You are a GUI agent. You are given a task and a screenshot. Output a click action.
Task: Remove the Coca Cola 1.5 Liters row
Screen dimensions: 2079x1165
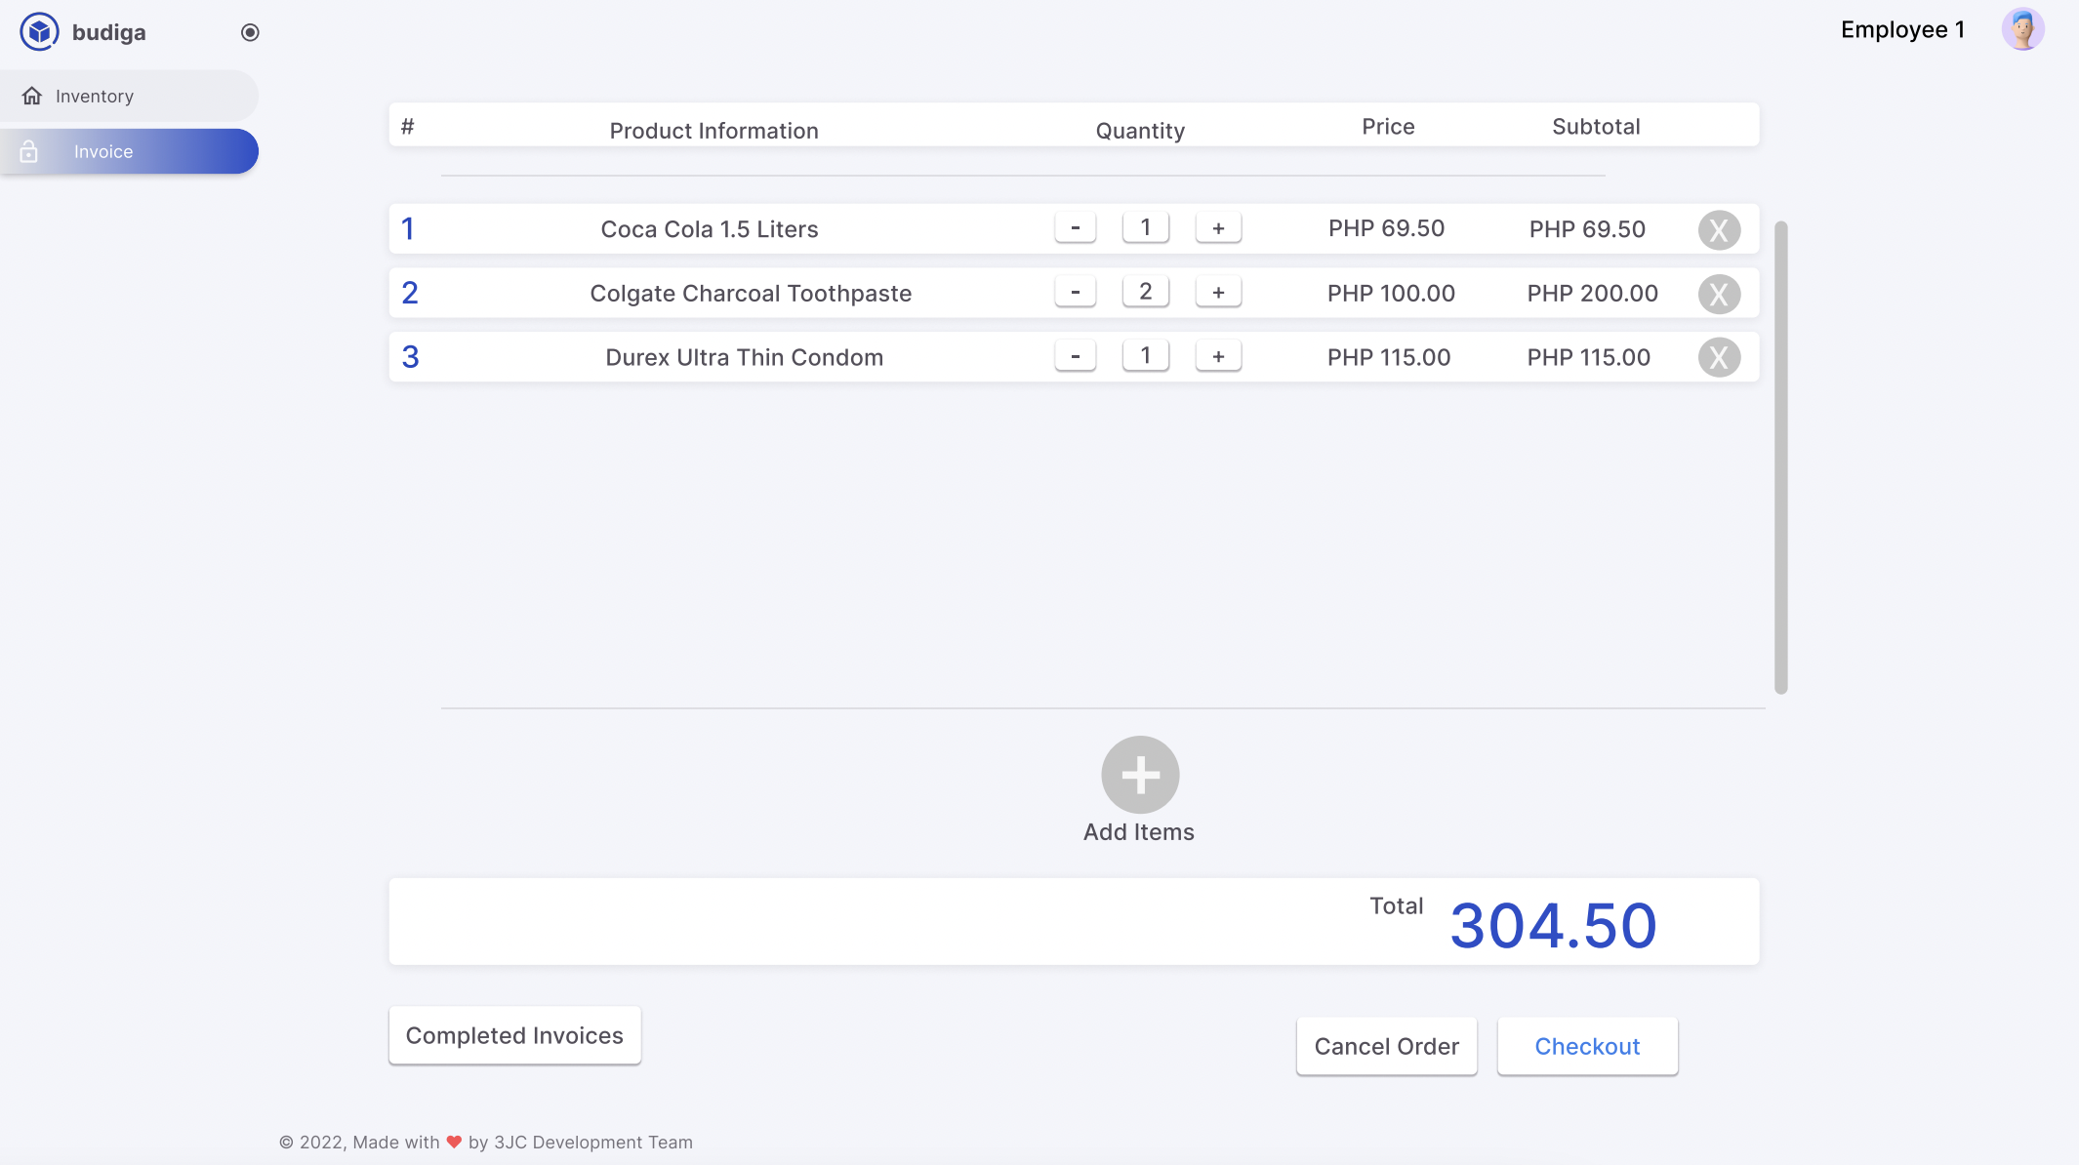[1719, 230]
